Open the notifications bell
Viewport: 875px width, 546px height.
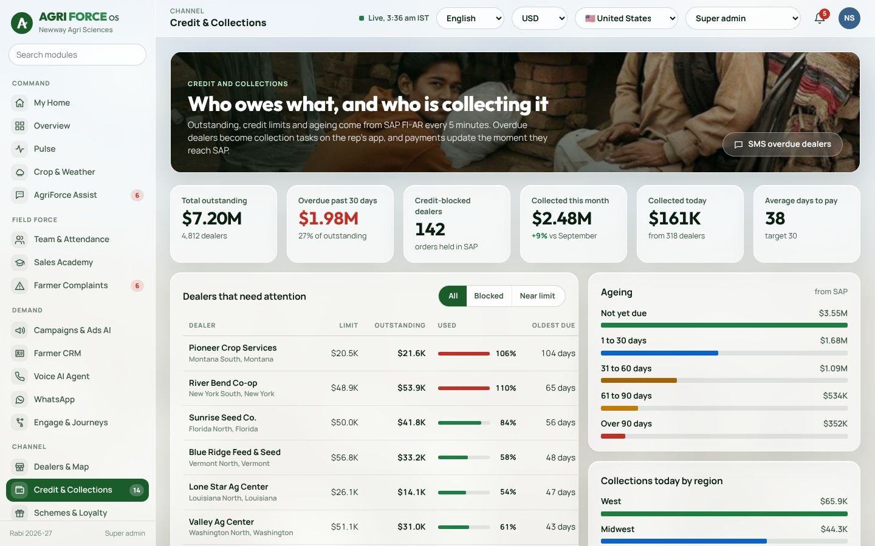coord(820,18)
